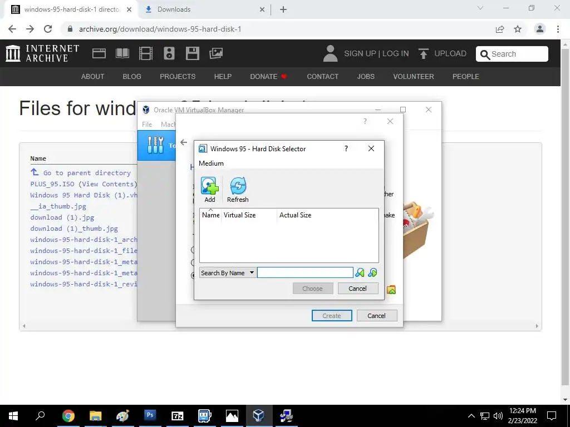Screen dimensions: 570x427
Task: Switch to windows-95-hard-disk-1 directory tab
Action: click(71, 9)
